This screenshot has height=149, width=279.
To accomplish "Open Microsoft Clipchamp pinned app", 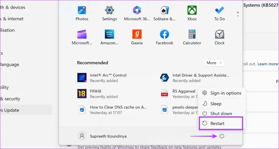I will tap(82, 38).
